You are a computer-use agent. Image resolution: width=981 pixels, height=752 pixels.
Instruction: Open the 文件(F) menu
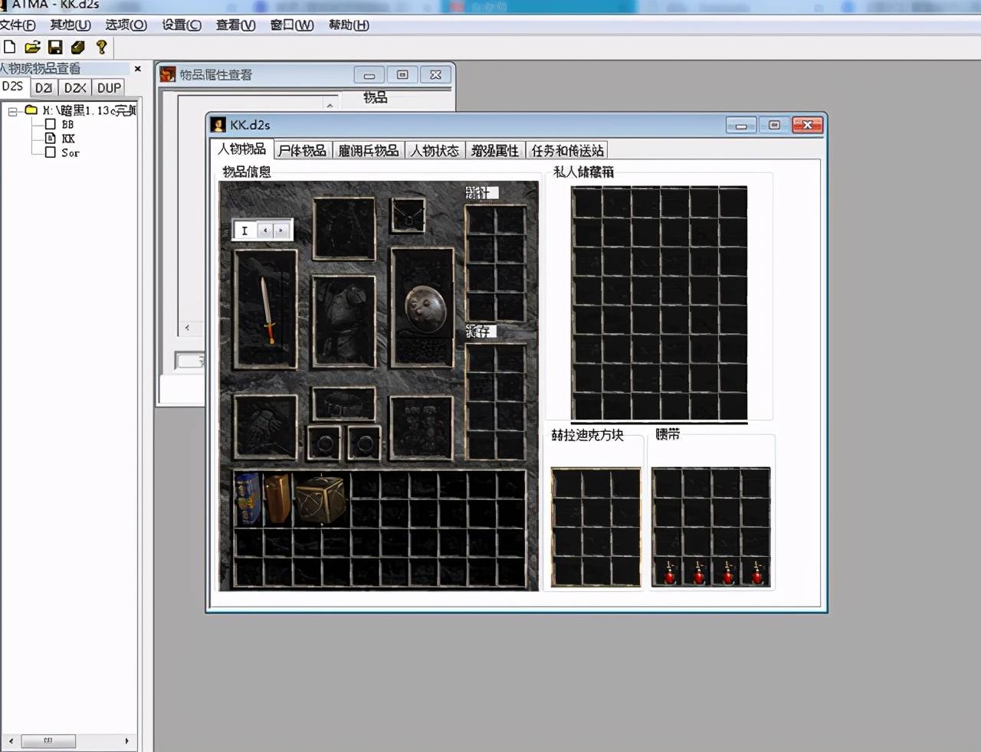(x=18, y=25)
